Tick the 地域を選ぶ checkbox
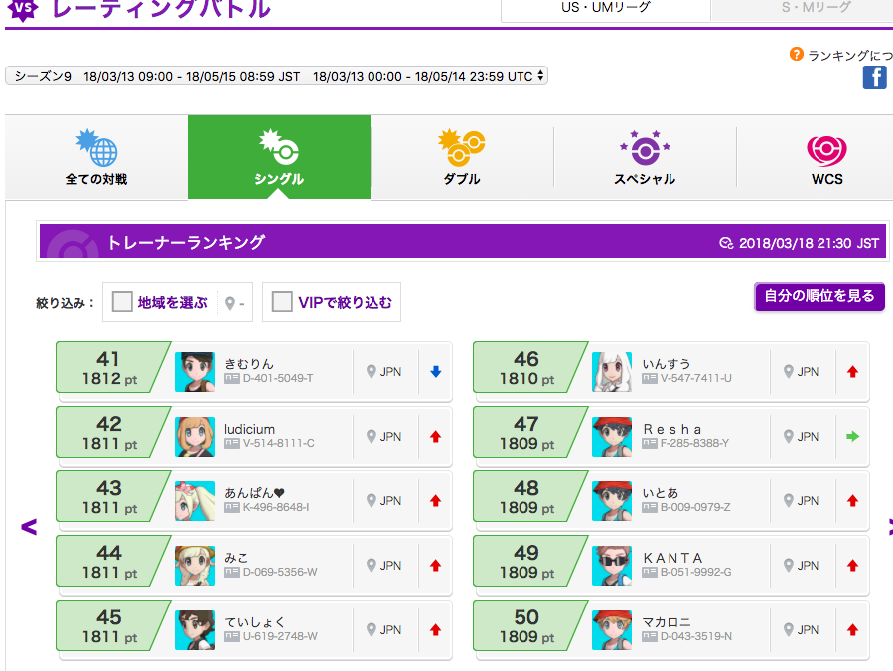The height and width of the screenshot is (671, 893). click(122, 302)
